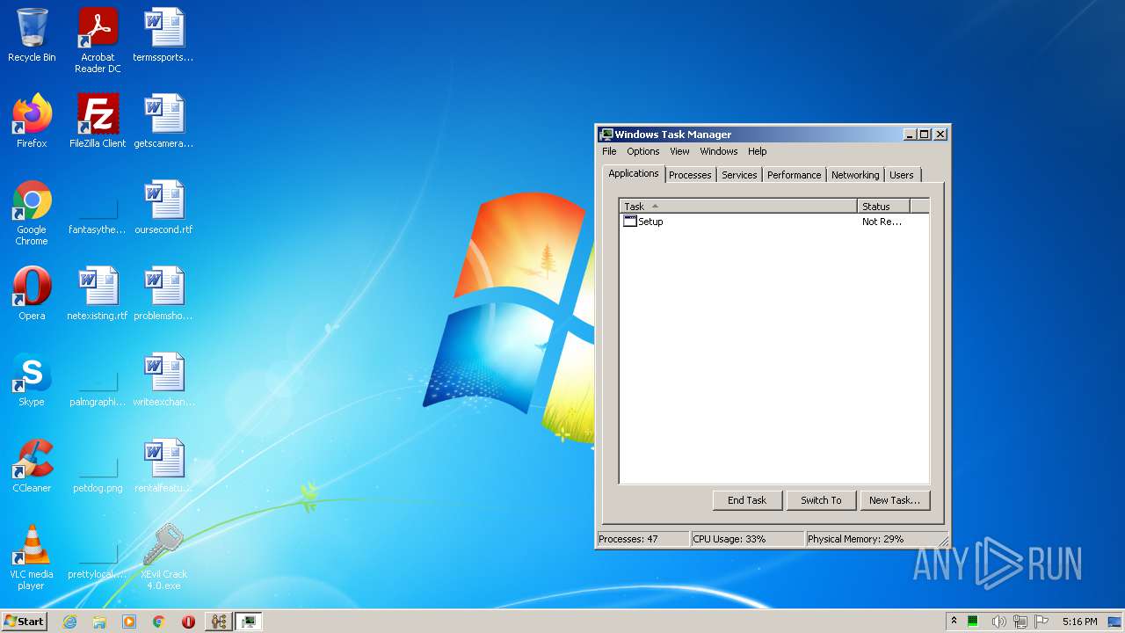Launch Firefox from the desktop
The height and width of the screenshot is (633, 1125).
pos(32,121)
